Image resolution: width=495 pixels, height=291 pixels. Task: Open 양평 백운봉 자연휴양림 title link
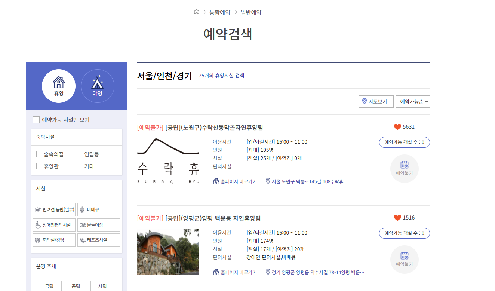(x=199, y=218)
